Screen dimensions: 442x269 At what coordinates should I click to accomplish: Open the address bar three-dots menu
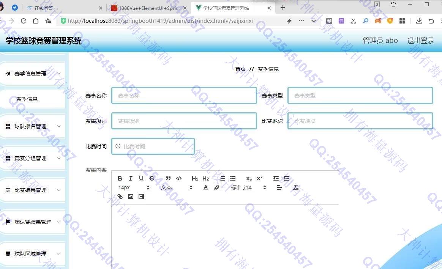click(302, 21)
